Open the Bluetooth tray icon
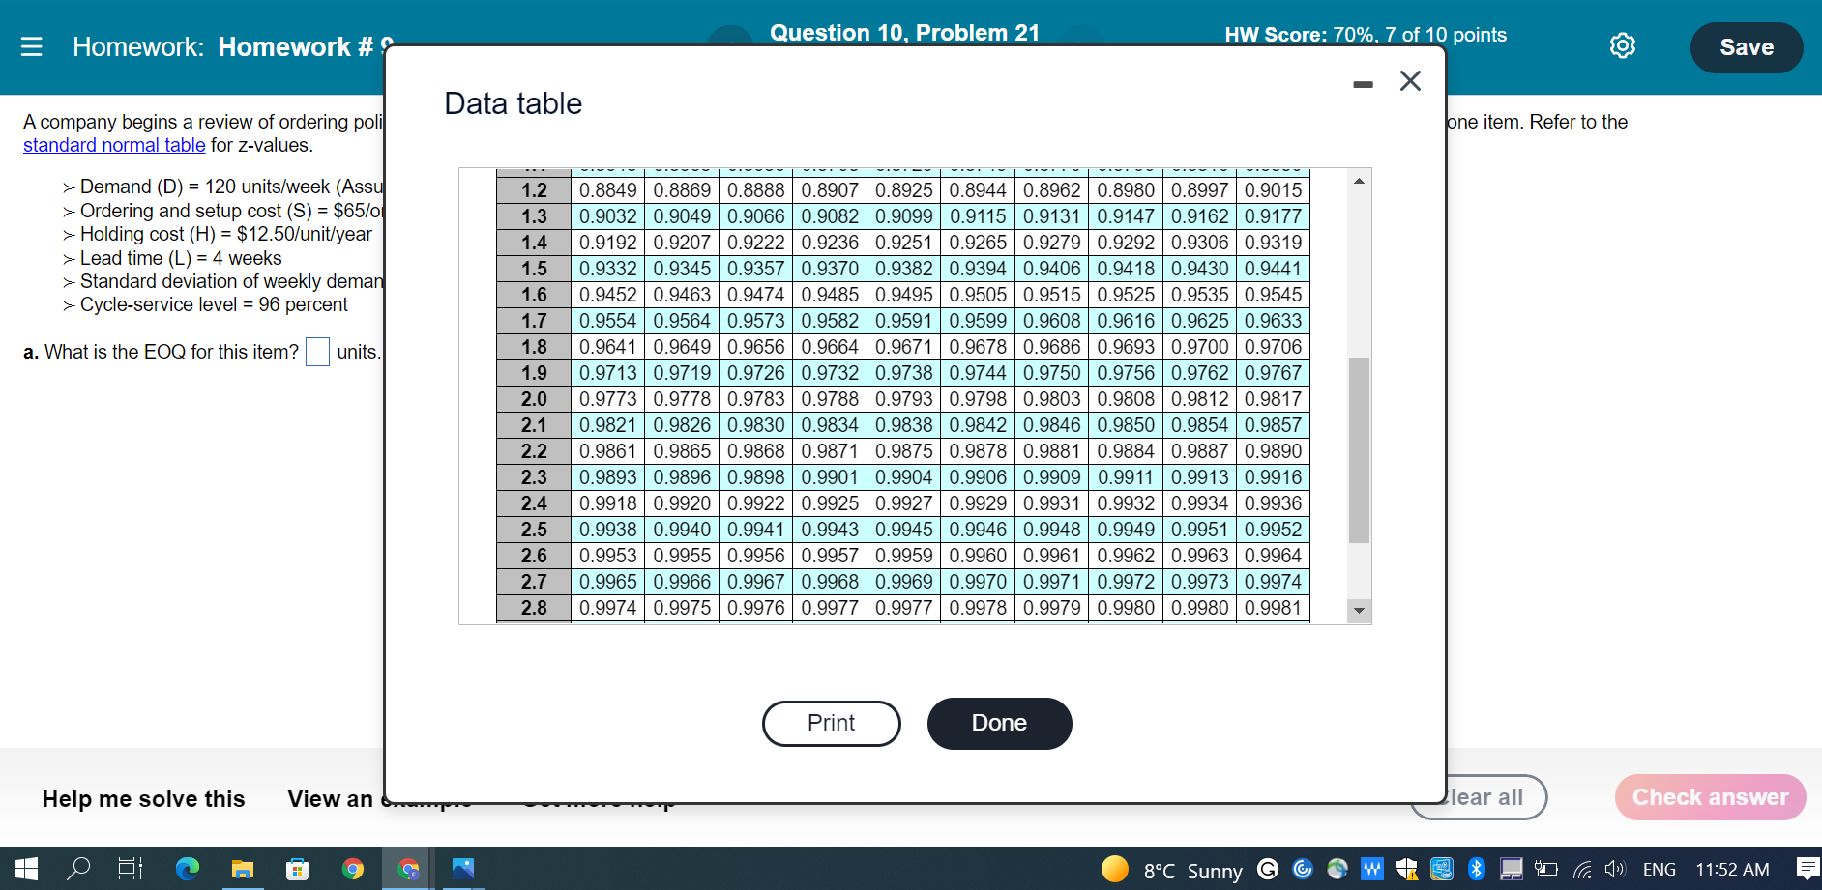 pos(1476,869)
